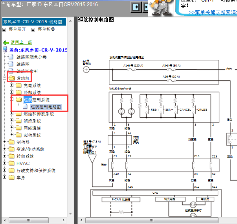Click 菜单展开 to expand all menus
237x224 pixels.
click(17, 29)
